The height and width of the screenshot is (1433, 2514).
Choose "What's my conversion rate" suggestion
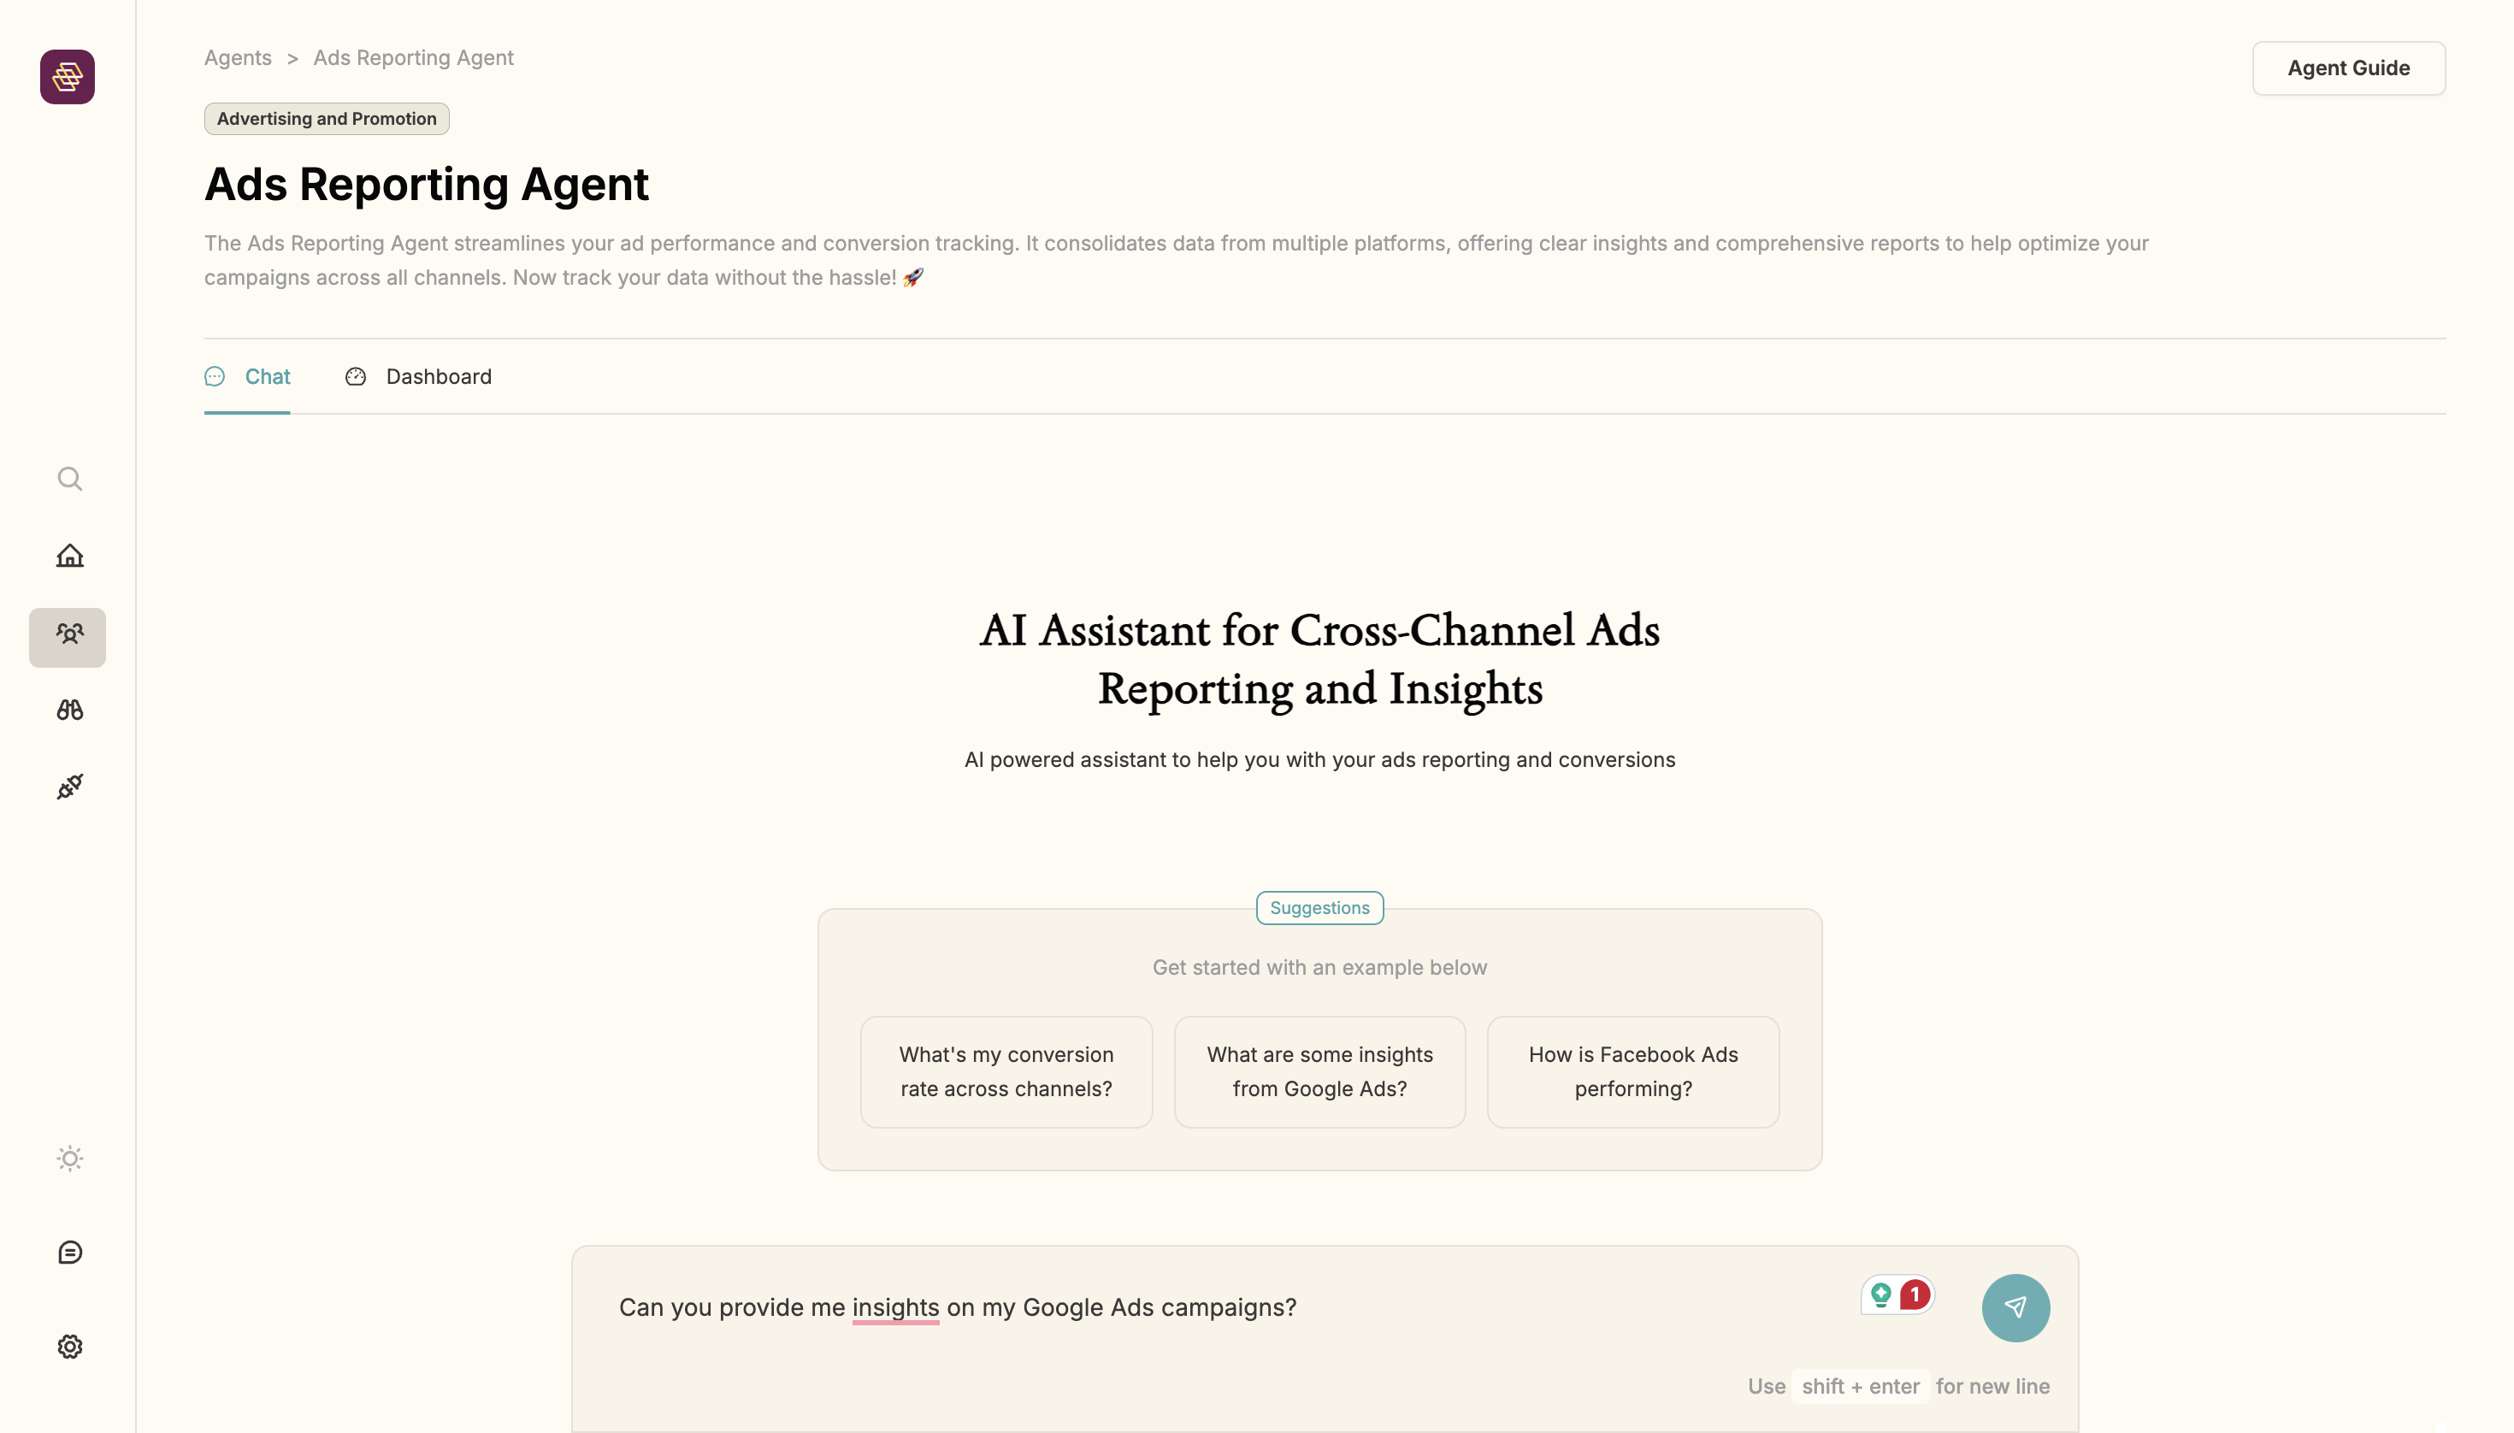1006,1072
